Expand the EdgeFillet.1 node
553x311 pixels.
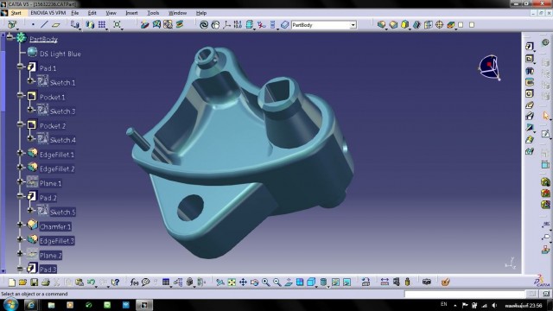(x=20, y=153)
